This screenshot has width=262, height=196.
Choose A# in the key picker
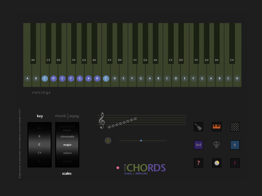[x=40, y=128]
